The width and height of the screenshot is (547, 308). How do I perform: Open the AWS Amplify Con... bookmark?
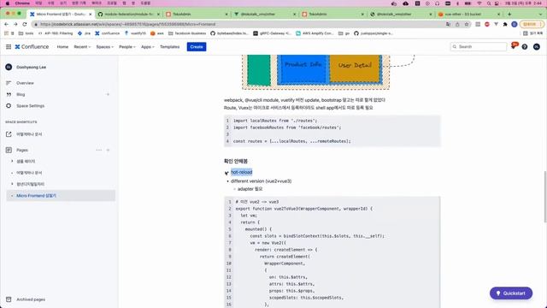pyautogui.click(x=315, y=33)
